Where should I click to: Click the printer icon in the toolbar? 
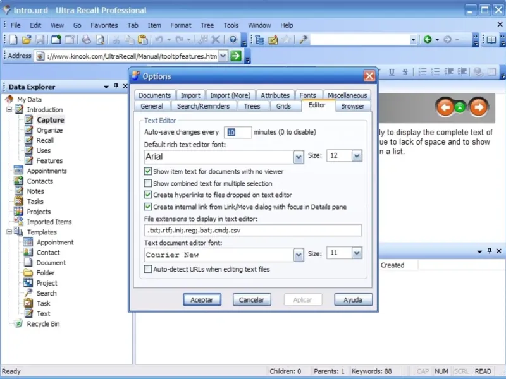pyautogui.click(x=86, y=40)
